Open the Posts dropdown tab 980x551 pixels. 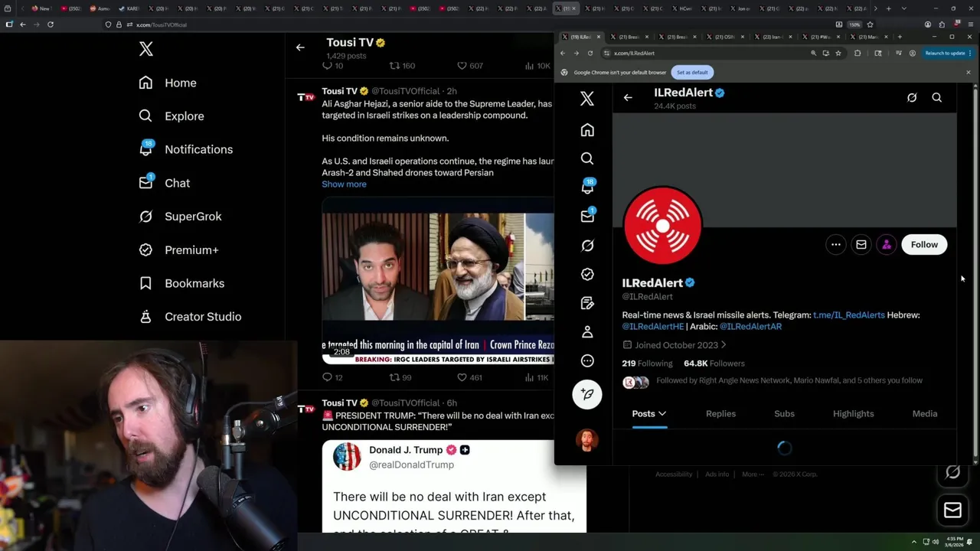(x=648, y=414)
